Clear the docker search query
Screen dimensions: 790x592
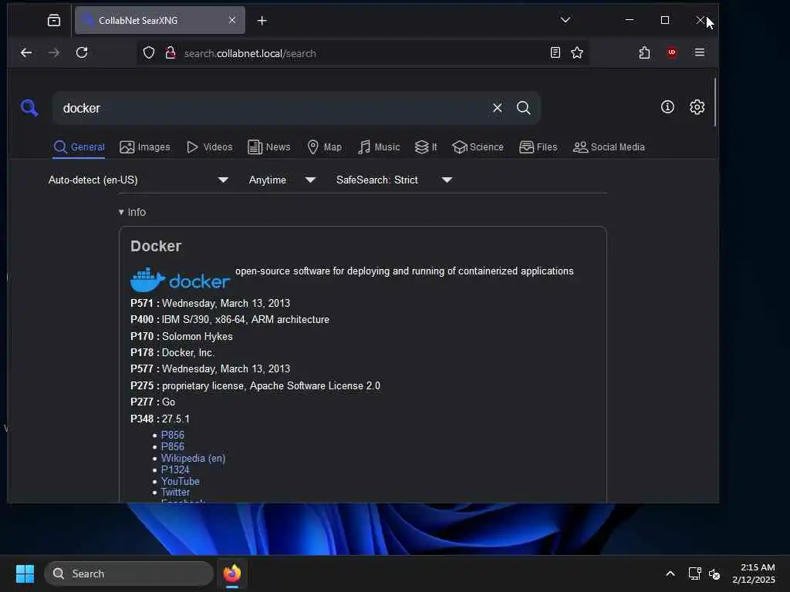(498, 108)
